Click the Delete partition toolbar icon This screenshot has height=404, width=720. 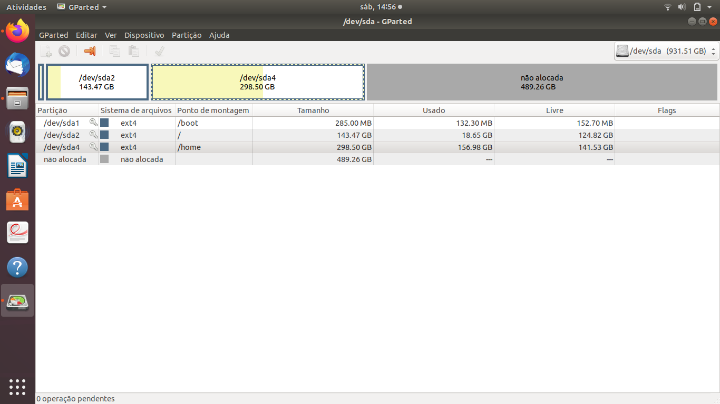coord(64,51)
